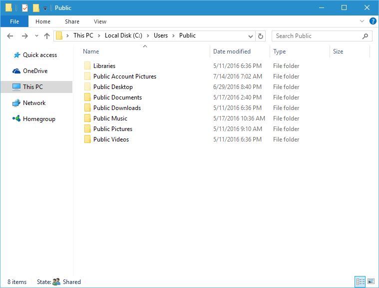The width and height of the screenshot is (379, 288).
Task: Select the Public Documents folder icon
Action: coord(87,97)
